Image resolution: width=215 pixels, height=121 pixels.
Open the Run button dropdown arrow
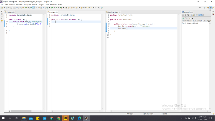[x=54, y=8]
